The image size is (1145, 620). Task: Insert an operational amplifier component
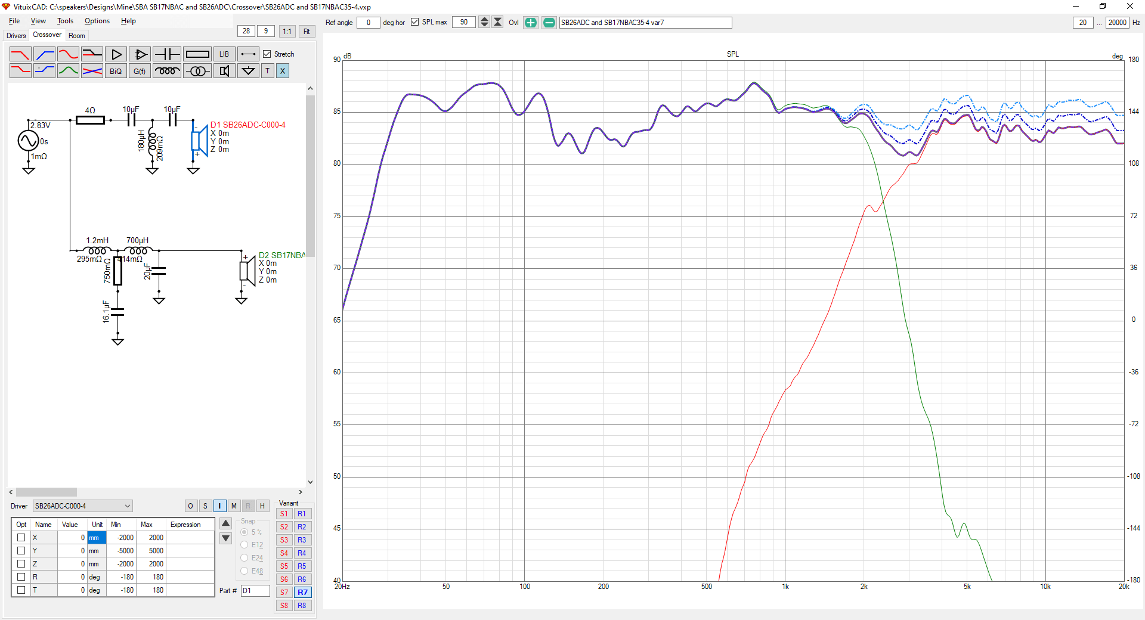click(x=140, y=54)
